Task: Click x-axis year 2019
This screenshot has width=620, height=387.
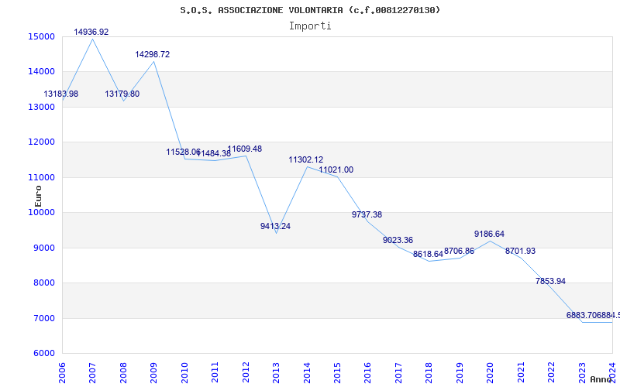Action: pyautogui.click(x=460, y=373)
